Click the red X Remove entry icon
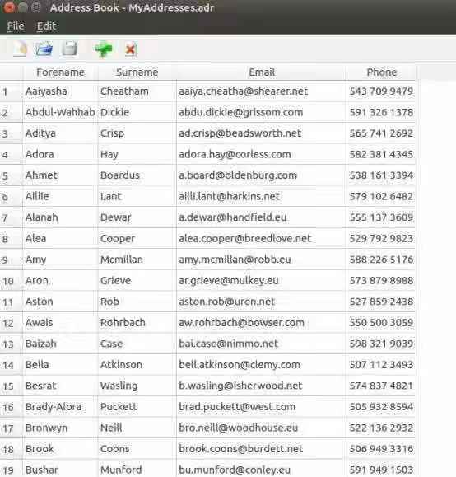Image resolution: width=456 pixels, height=477 pixels. click(131, 49)
